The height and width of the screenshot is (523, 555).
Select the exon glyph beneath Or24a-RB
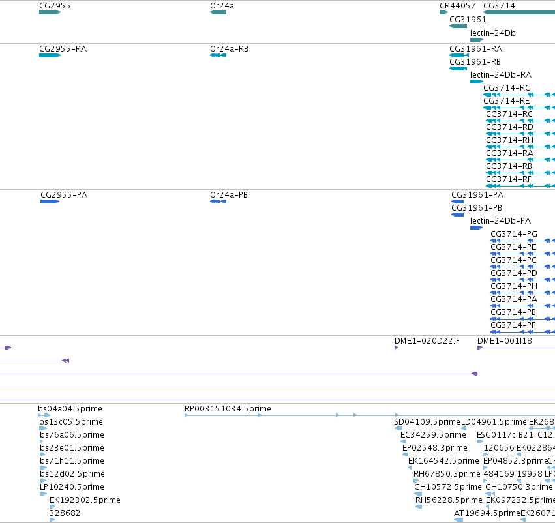(218, 55)
